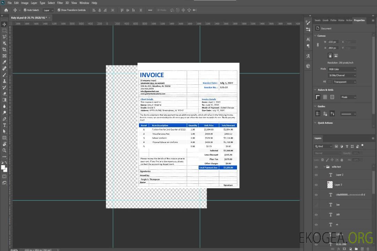Switch to the Swatches panel tab
The width and height of the screenshot is (377, 251).
(x=317, y=20)
